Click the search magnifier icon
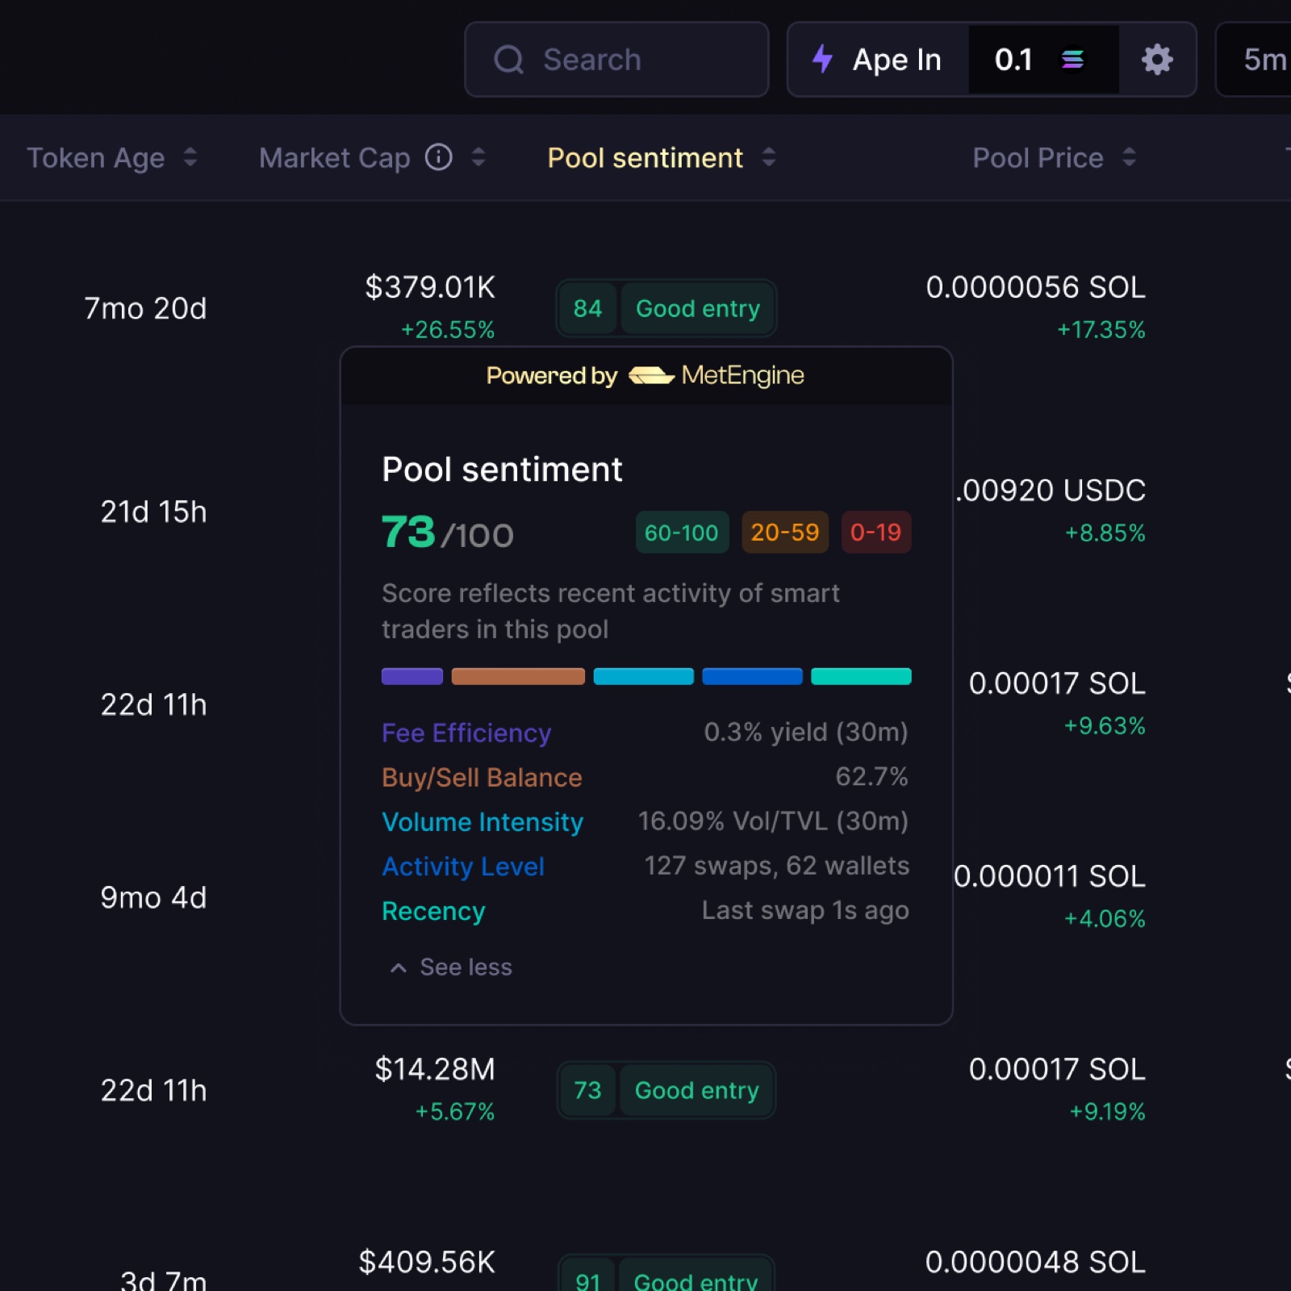The width and height of the screenshot is (1291, 1291). pos(508,60)
